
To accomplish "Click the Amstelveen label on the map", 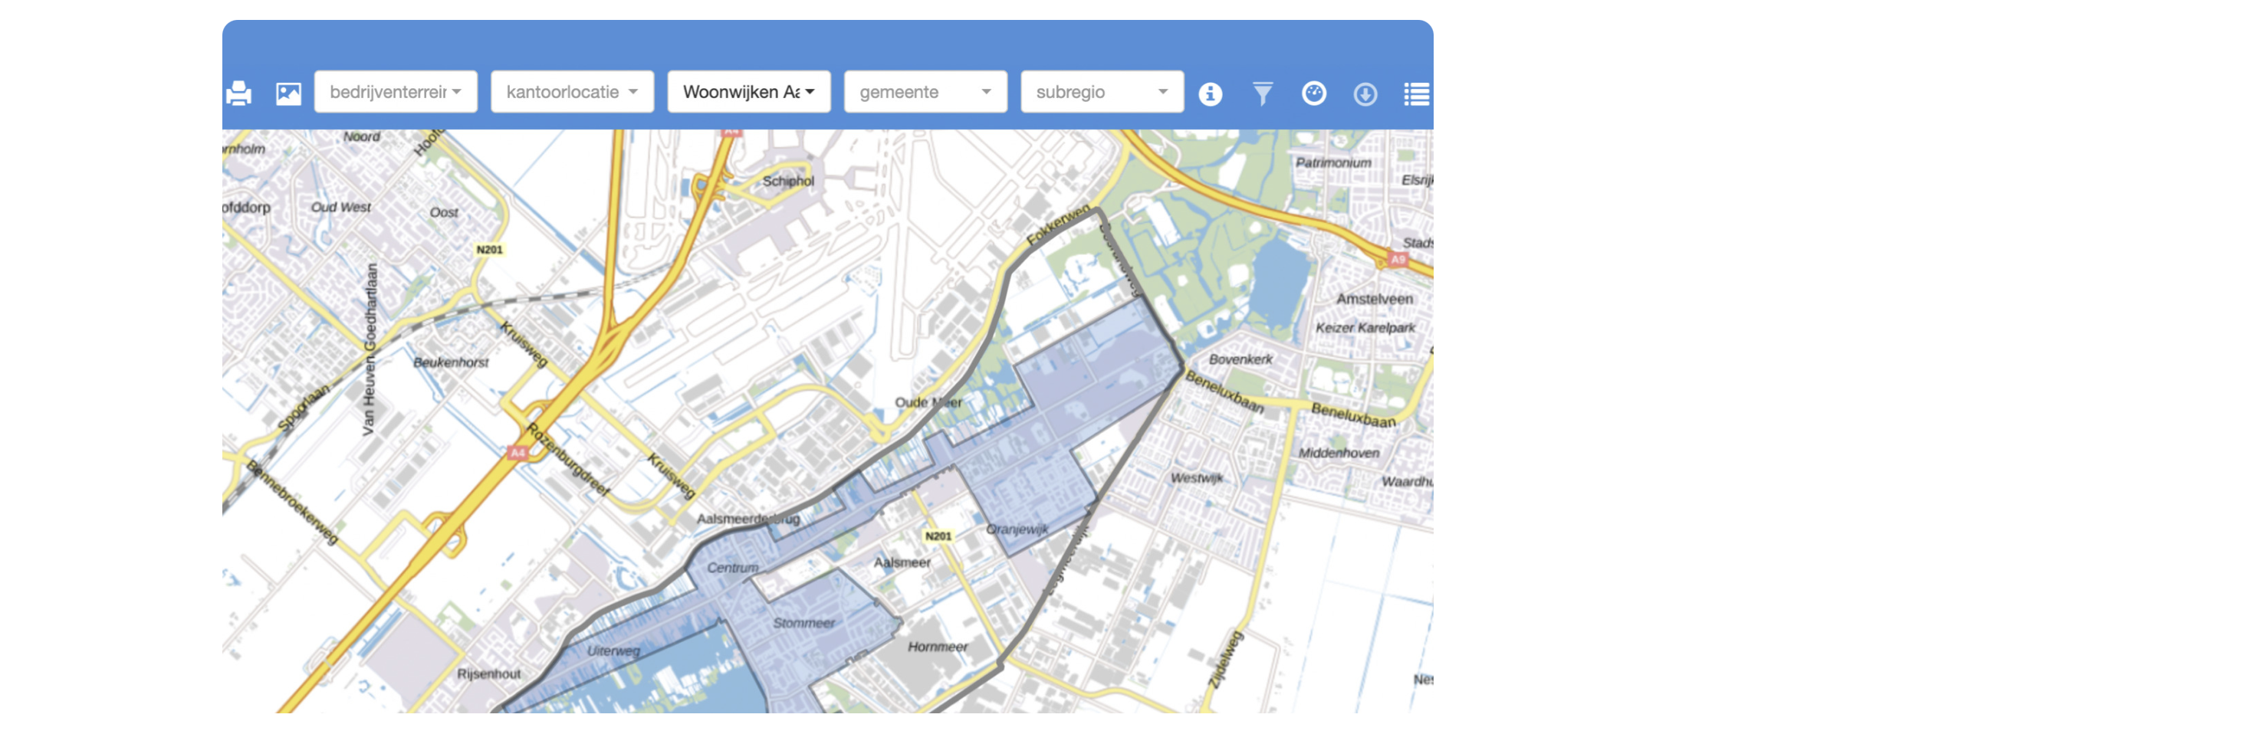I will (x=1374, y=300).
